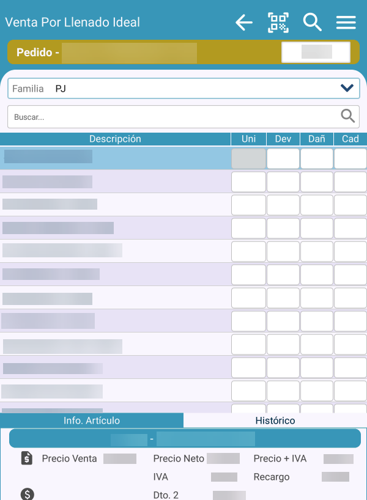Click the Dev cell in first row
Image resolution: width=367 pixels, height=500 pixels.
(x=283, y=158)
